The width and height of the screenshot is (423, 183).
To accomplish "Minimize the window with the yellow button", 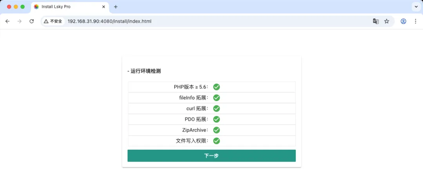I will 16,7.
